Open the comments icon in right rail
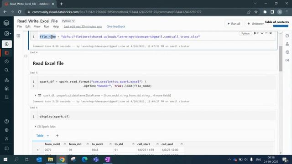The height and width of the screenshot is (164, 292). tap(287, 36)
